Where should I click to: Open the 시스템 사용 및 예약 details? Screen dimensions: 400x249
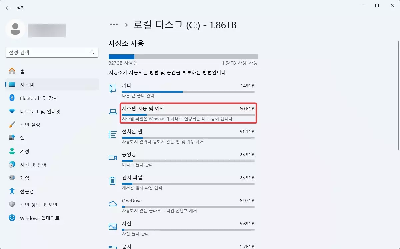[x=188, y=113]
